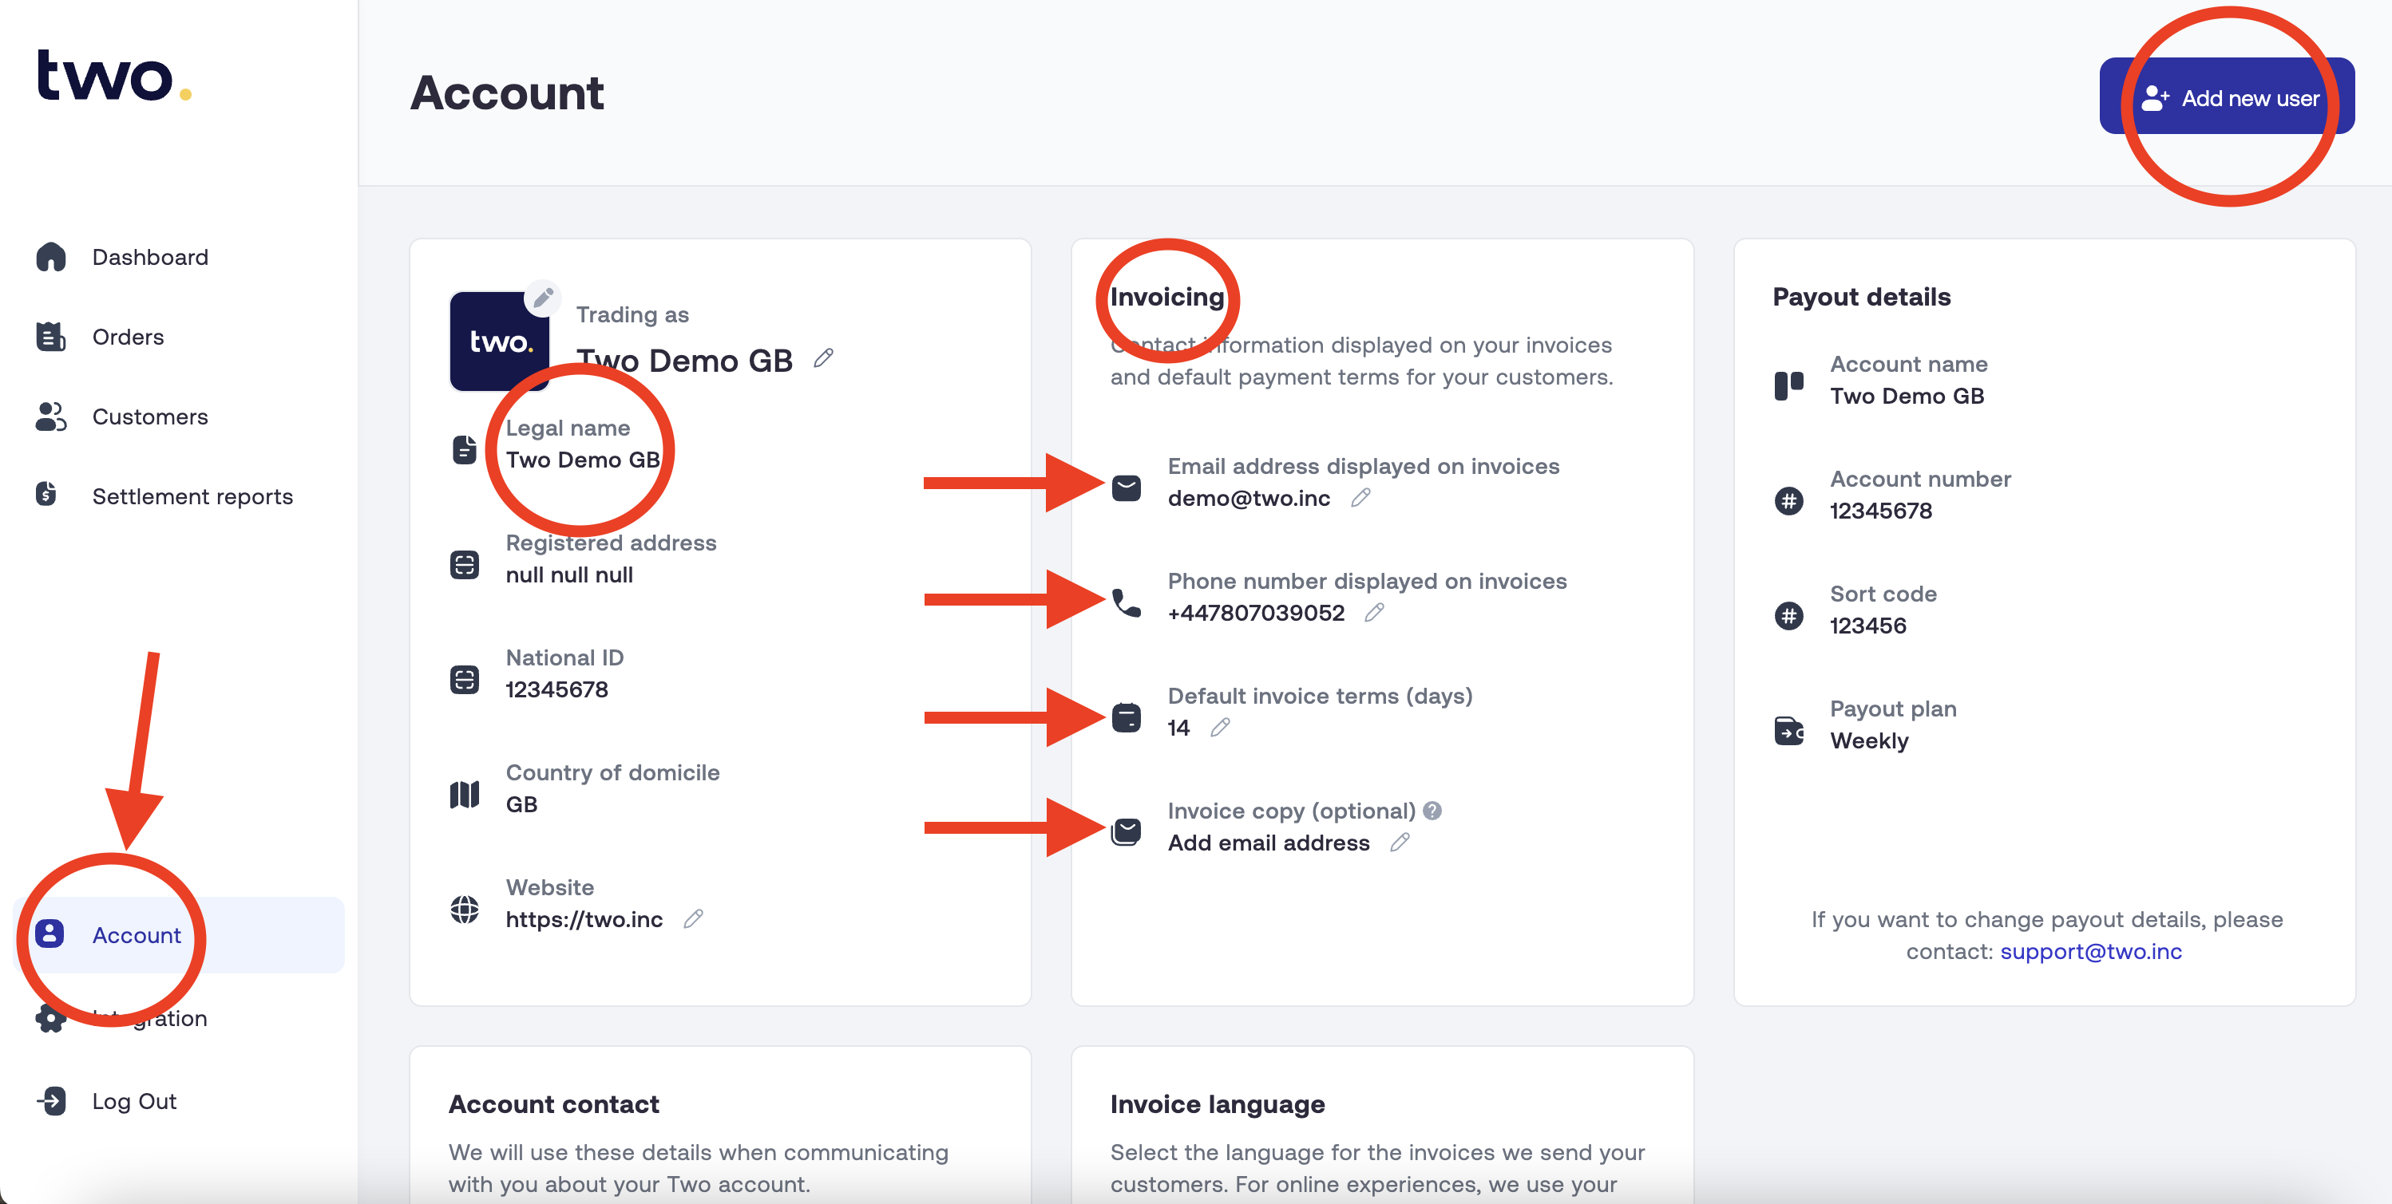Click the pencil icon next to Two Demo GB trading name
Viewport: 2392px width, 1204px height.
point(824,358)
